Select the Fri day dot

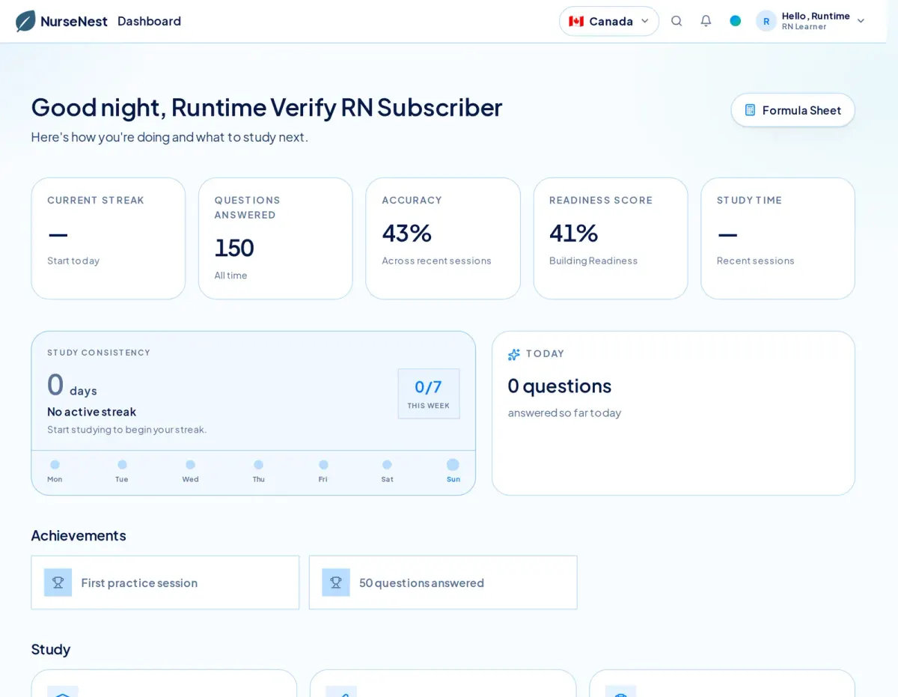click(323, 465)
